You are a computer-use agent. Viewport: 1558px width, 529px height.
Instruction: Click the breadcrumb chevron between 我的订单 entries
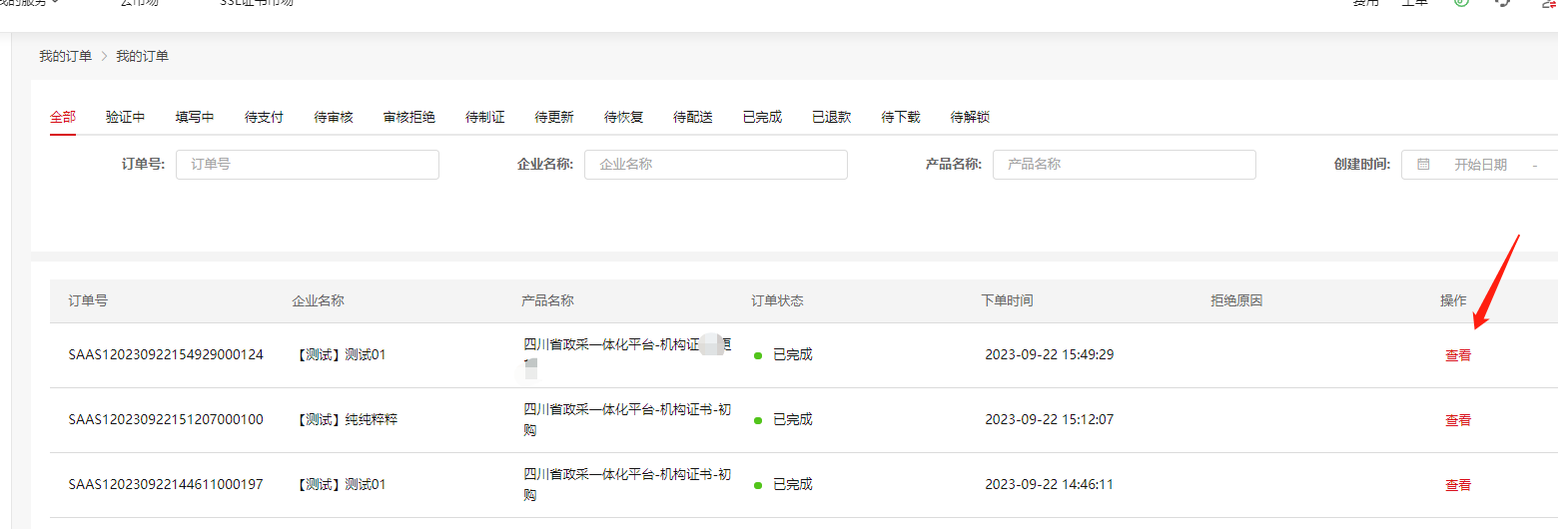[x=104, y=57]
